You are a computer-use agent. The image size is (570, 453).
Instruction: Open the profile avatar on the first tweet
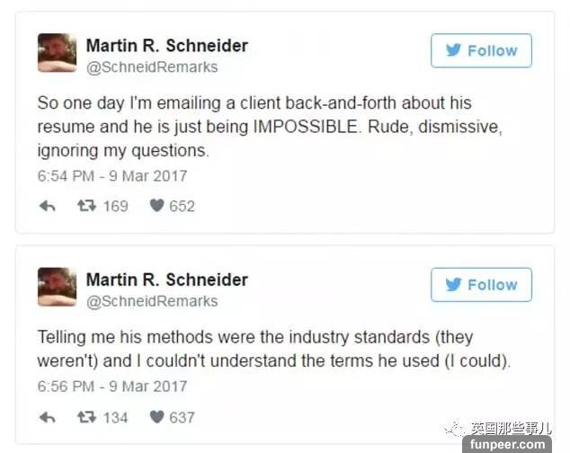click(x=57, y=53)
